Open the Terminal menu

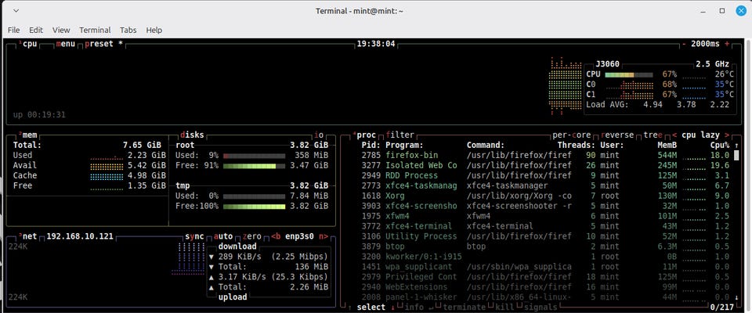click(95, 30)
